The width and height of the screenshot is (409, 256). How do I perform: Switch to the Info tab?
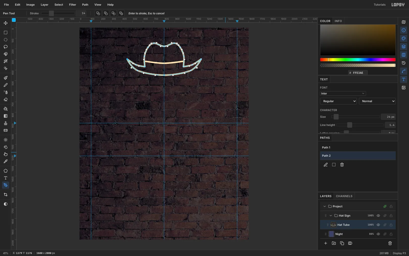(338, 21)
